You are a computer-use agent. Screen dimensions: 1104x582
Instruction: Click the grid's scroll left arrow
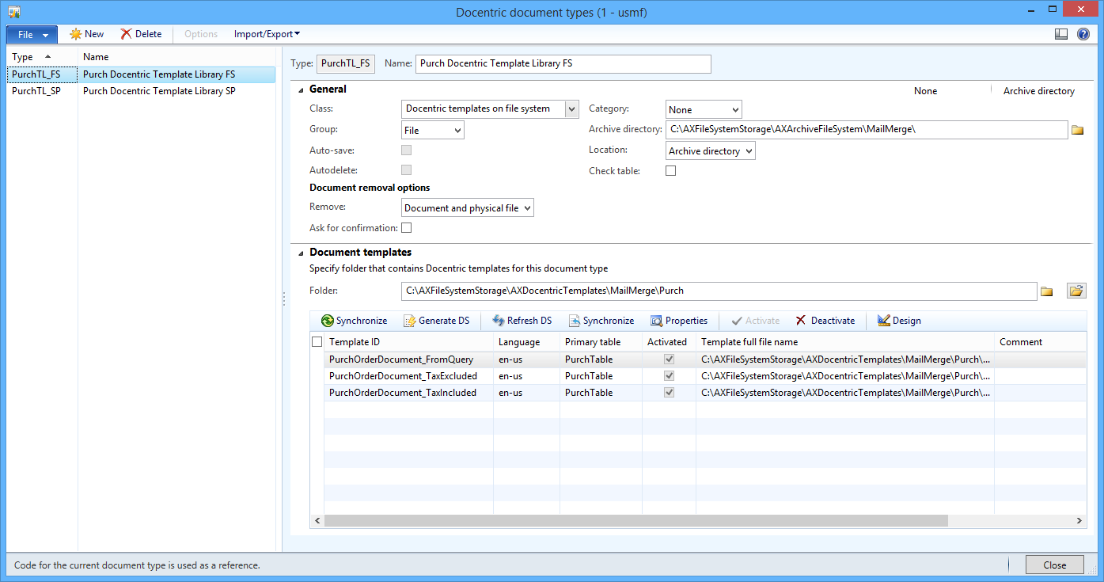click(x=317, y=520)
